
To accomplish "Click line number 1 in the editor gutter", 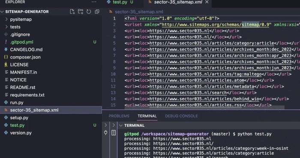I will [114, 18].
